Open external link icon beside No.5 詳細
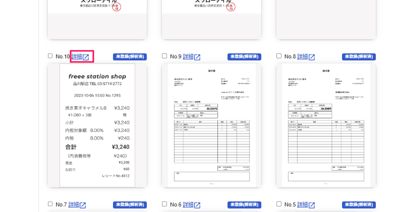This screenshot has width=397, height=212. click(x=312, y=205)
